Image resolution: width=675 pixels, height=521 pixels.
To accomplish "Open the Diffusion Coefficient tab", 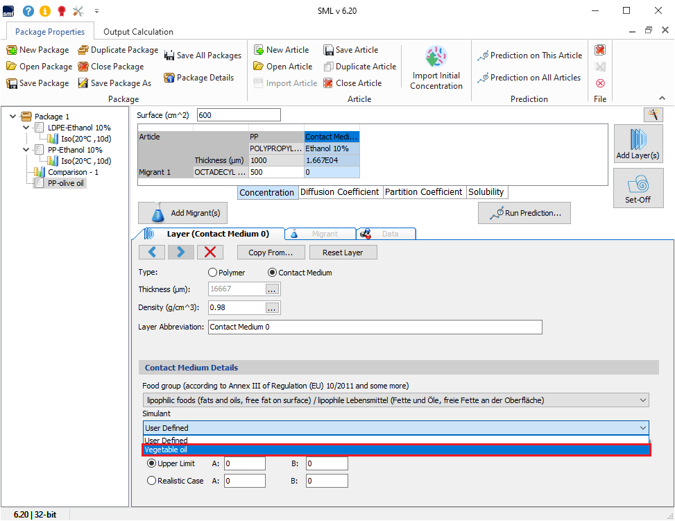I will [340, 192].
